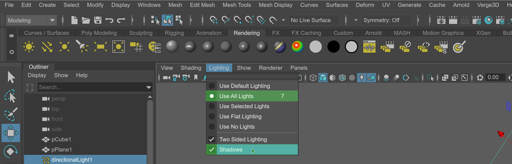512x164 pixels.
Task: Open the shelf menu hamburger icon
Action: coord(12,36)
